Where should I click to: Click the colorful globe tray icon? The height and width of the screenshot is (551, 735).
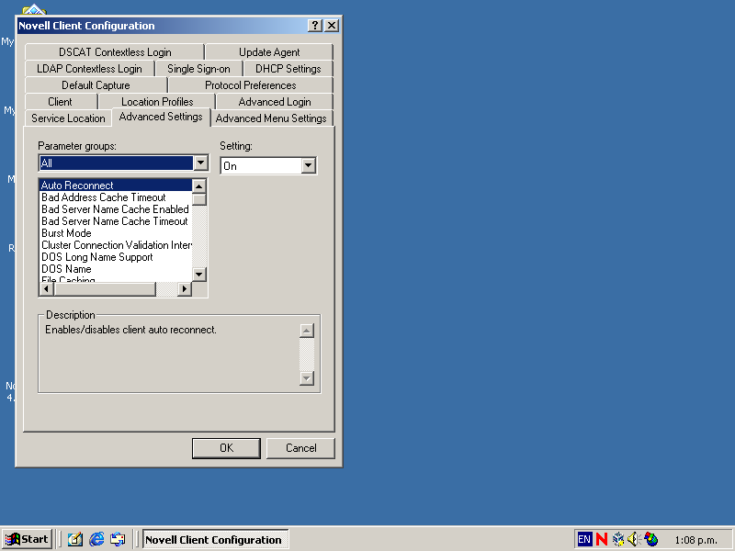pos(651,539)
